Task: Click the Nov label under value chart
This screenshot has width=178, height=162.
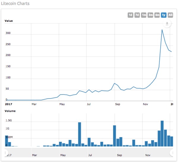Action: coord(145,104)
